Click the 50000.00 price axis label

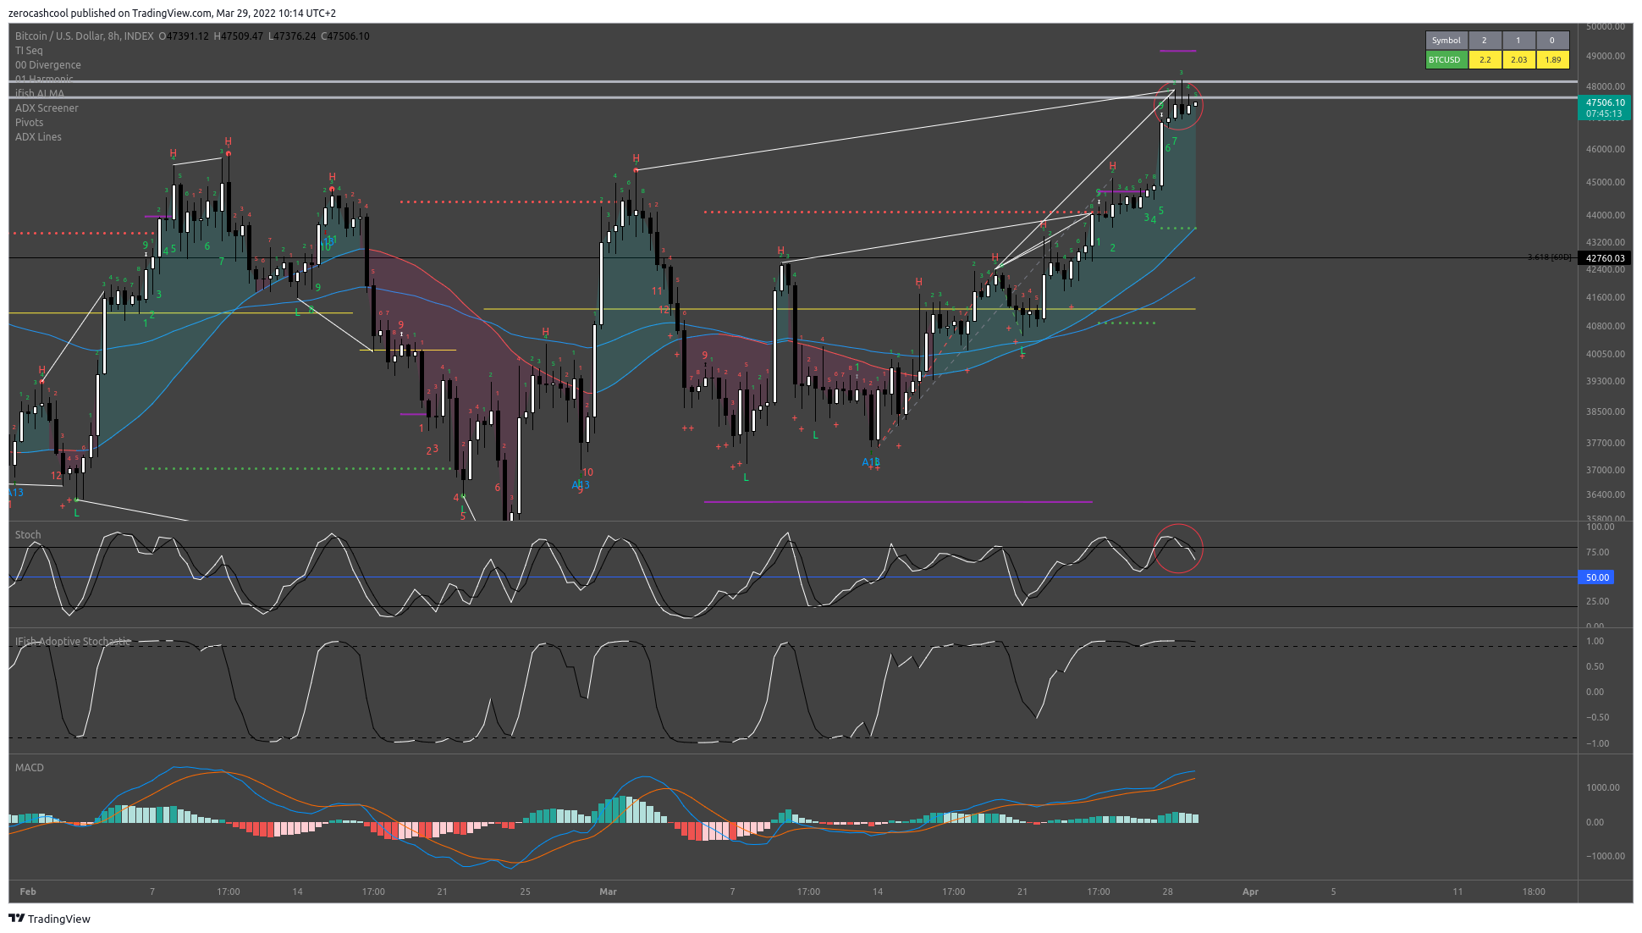[x=1606, y=27]
